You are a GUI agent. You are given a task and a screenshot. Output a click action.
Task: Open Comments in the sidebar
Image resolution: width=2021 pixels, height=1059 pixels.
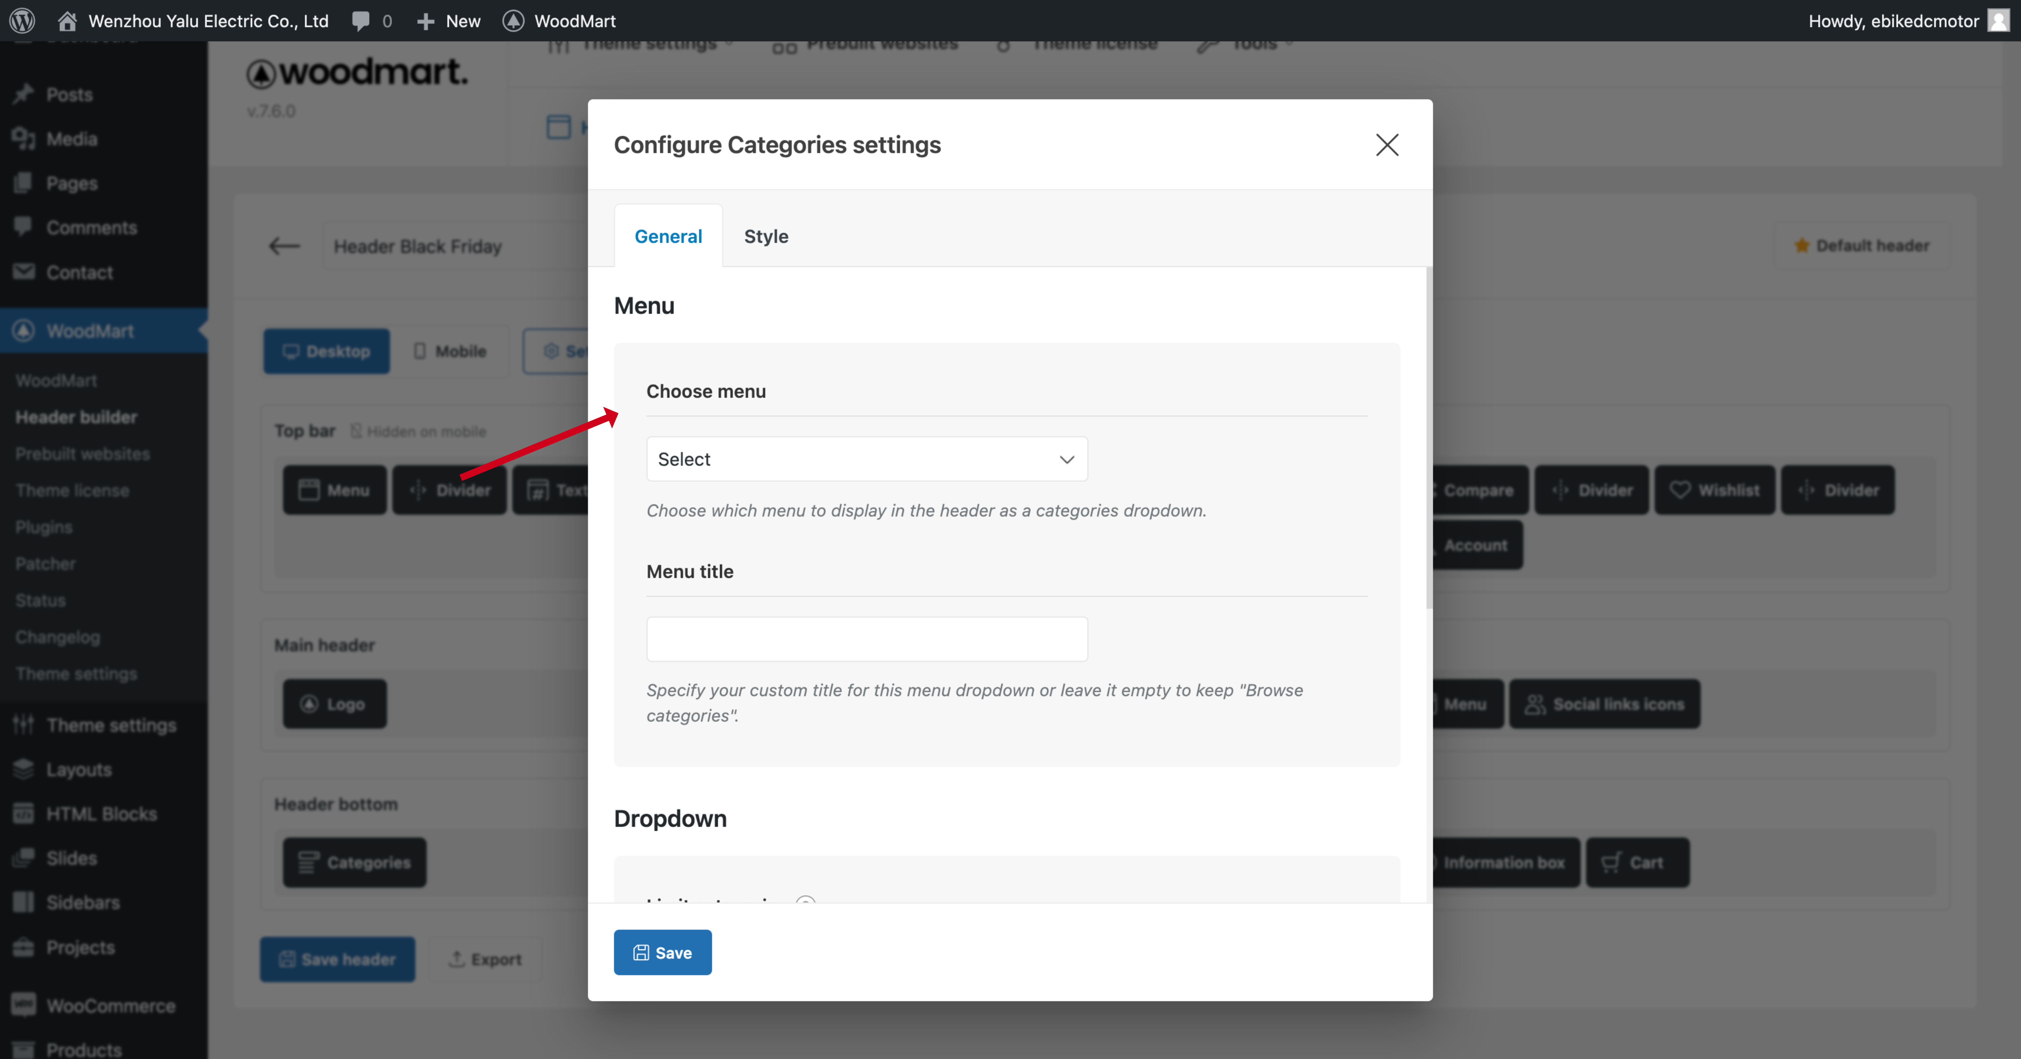click(91, 228)
